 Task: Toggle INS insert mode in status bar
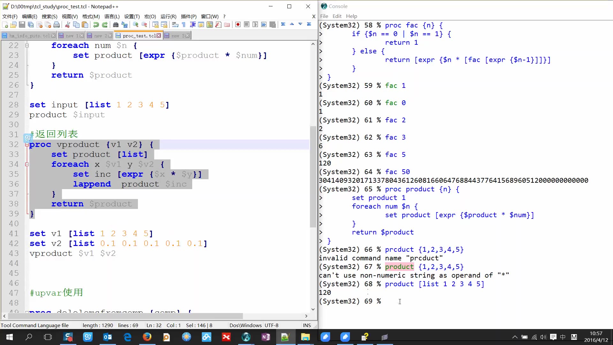pyautogui.click(x=306, y=325)
